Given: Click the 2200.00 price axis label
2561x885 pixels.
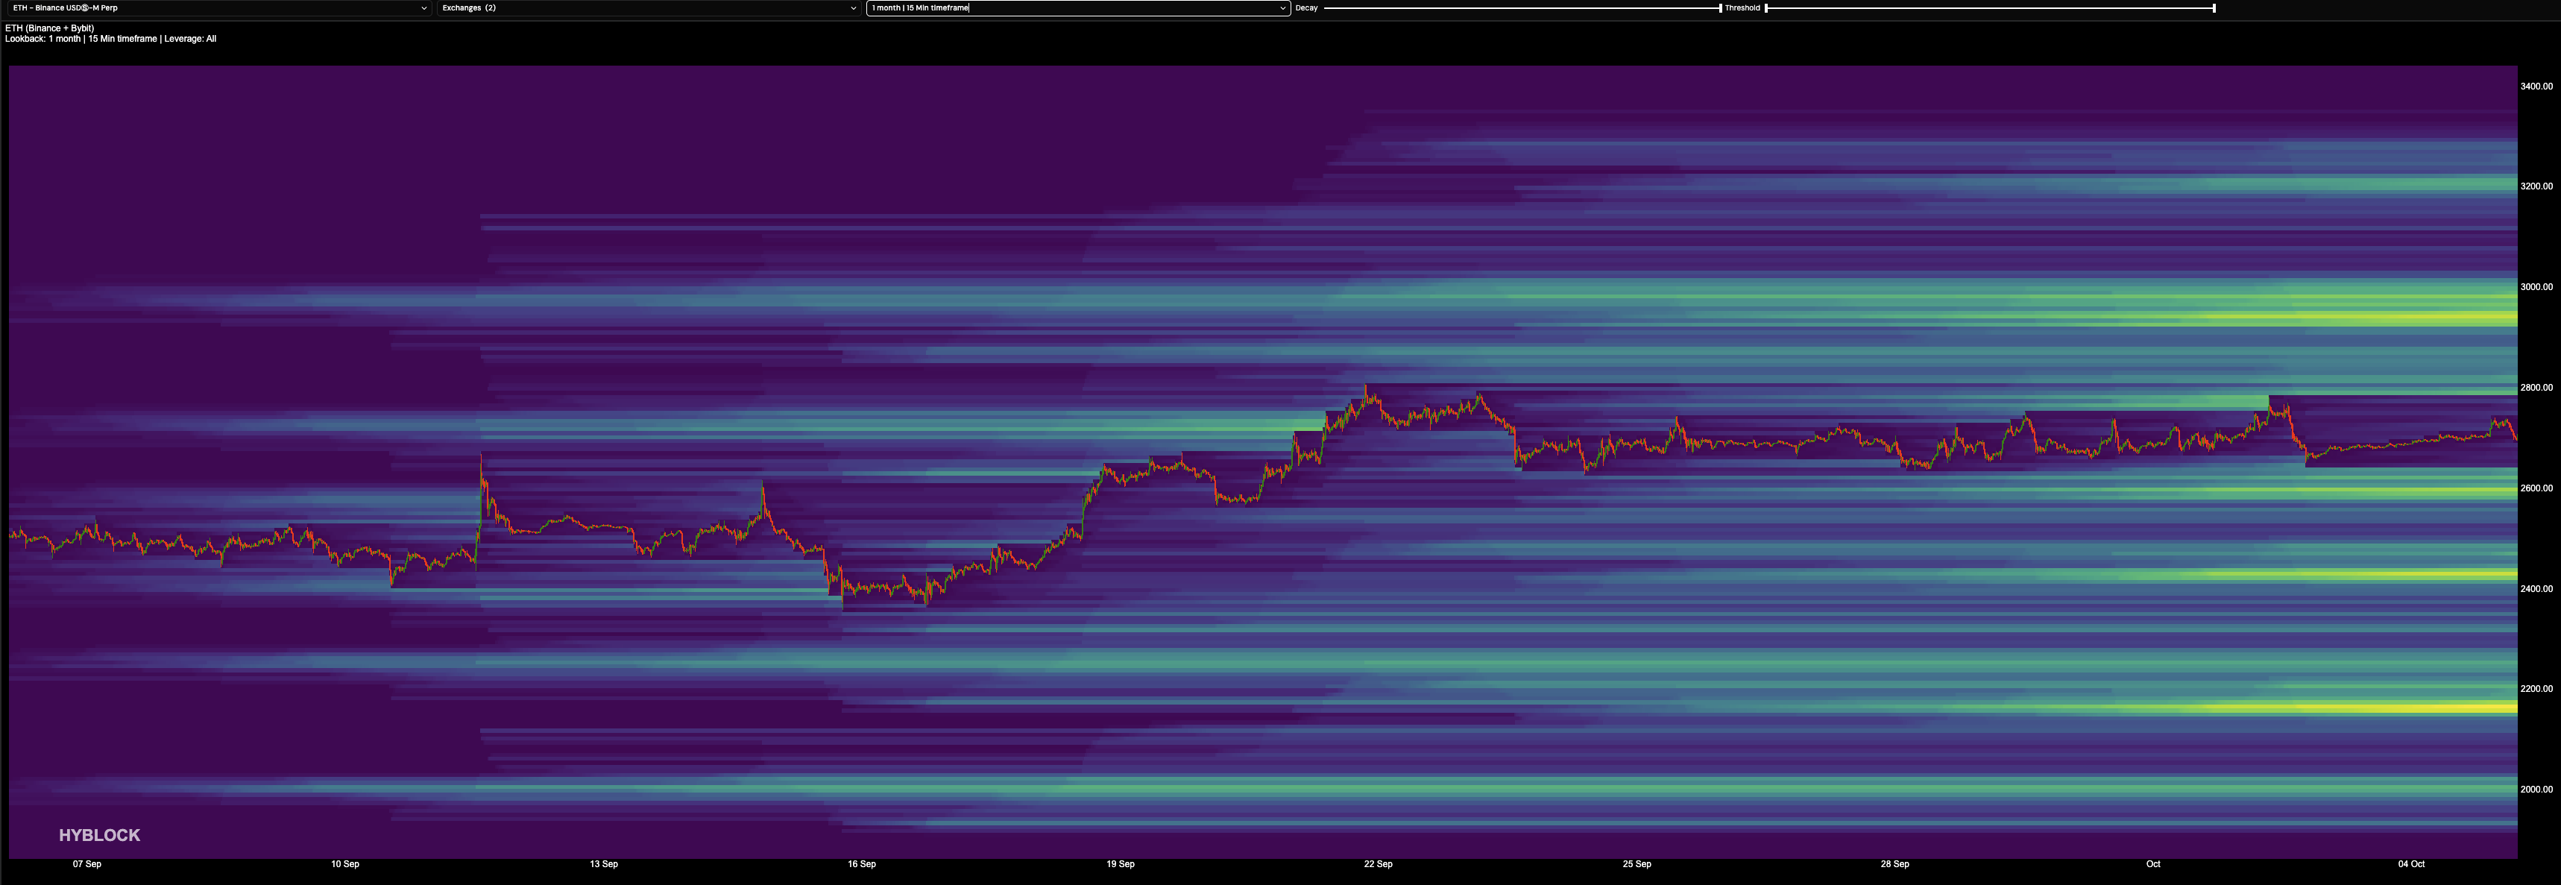Looking at the screenshot, I should pos(2536,688).
